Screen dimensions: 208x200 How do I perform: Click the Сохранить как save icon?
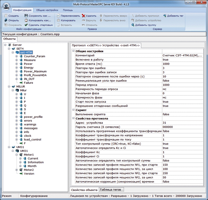[26, 16]
